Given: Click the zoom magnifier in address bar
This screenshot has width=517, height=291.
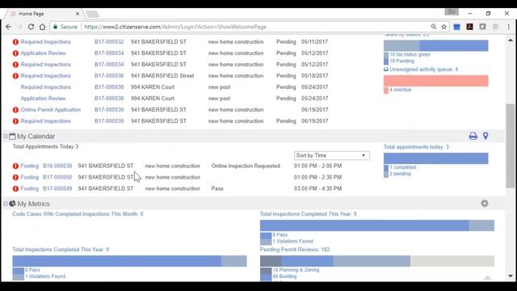Looking at the screenshot, I should (433, 27).
